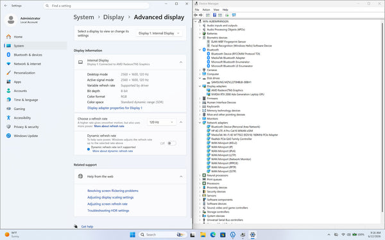Go to System in the breadcrumb
The height and width of the screenshot is (240, 385).
point(83,17)
